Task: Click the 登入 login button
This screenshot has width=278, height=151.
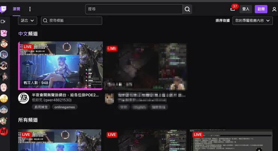Action: coord(246,9)
